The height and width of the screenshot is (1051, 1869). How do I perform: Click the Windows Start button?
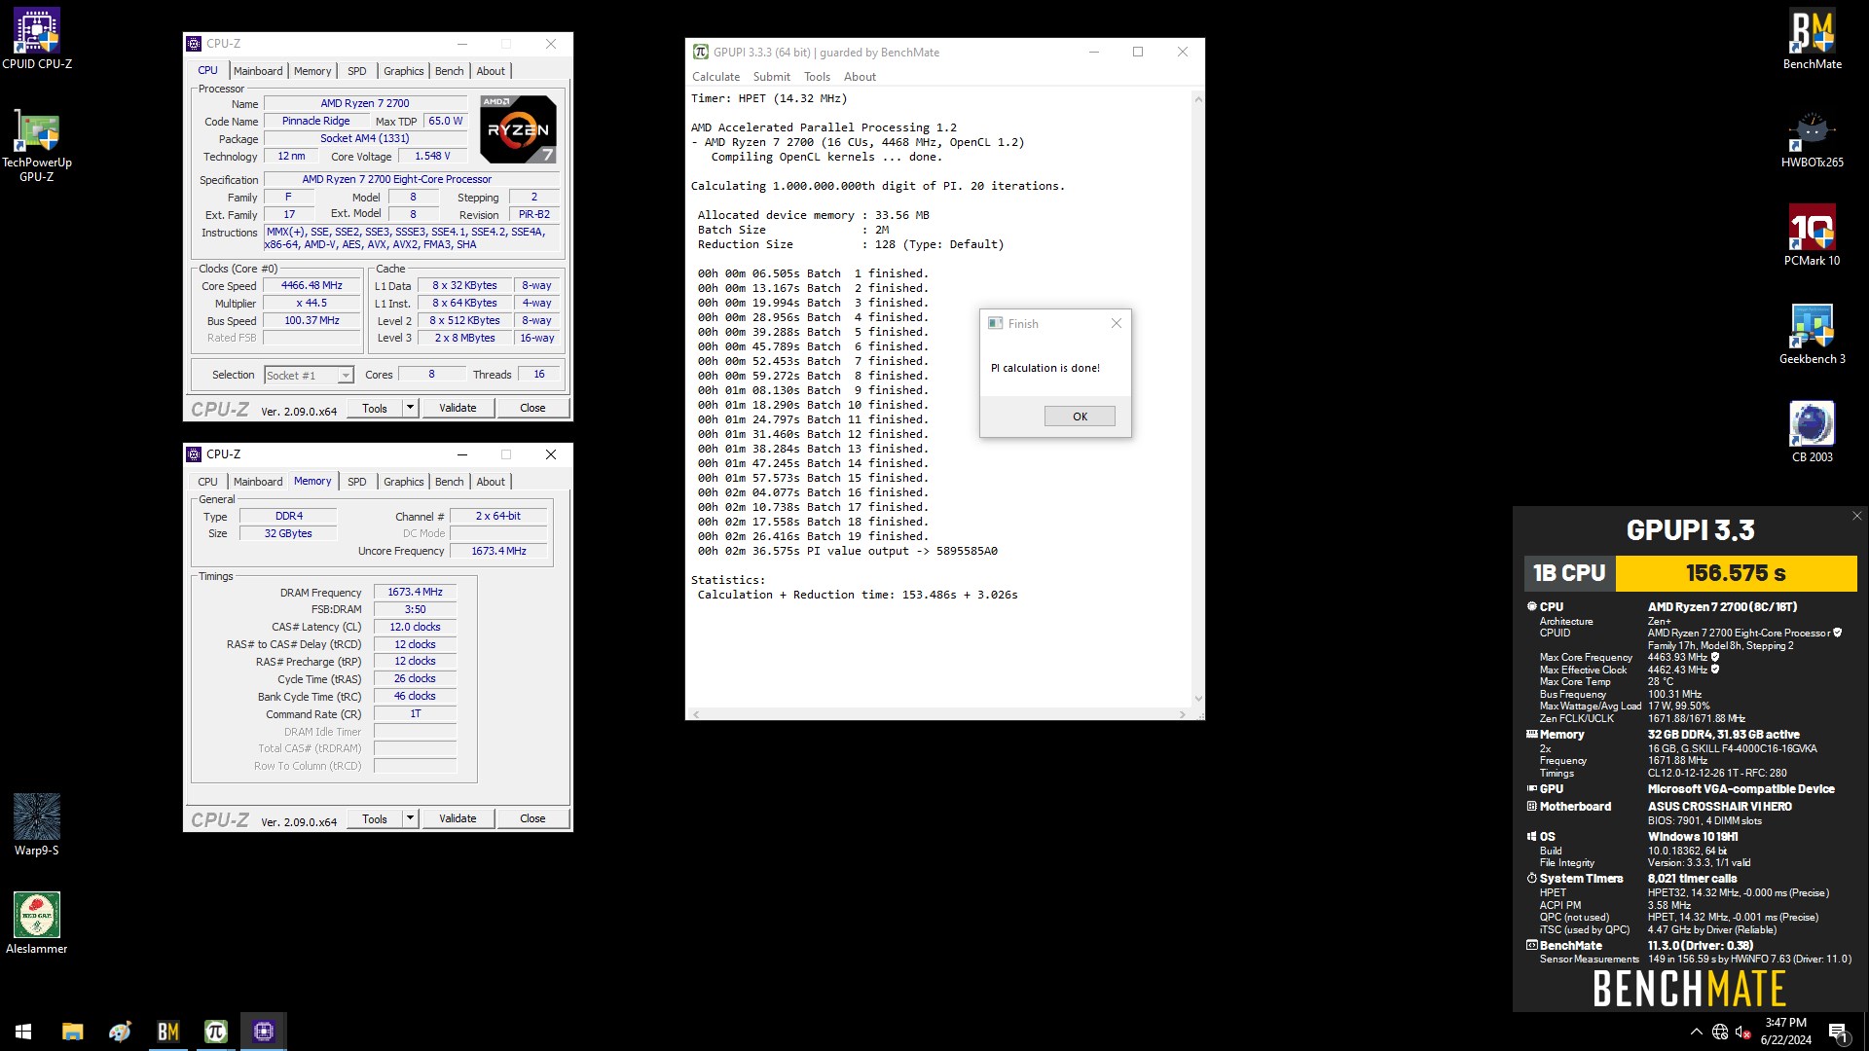[23, 1032]
